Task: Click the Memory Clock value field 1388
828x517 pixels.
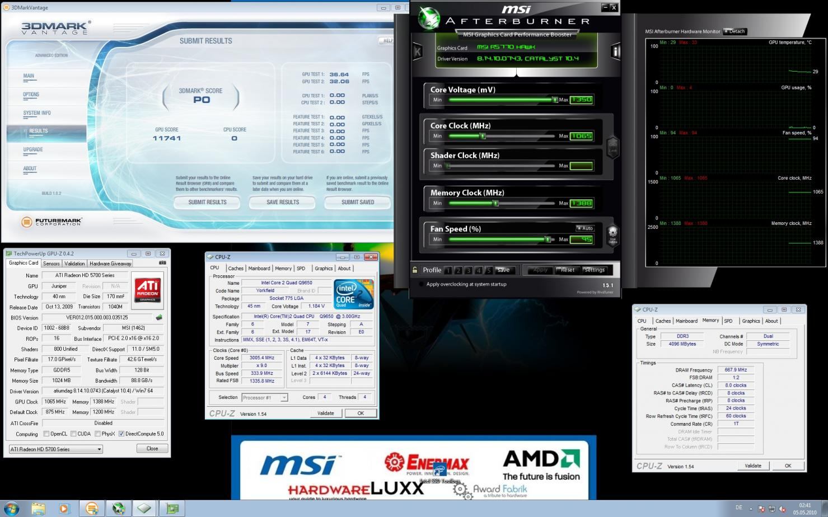Action: (582, 203)
